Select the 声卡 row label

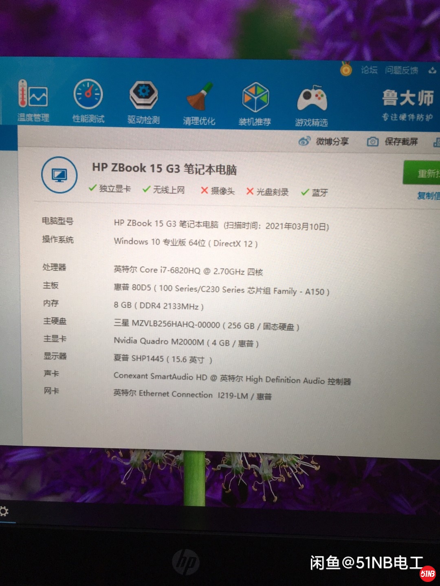coord(51,373)
